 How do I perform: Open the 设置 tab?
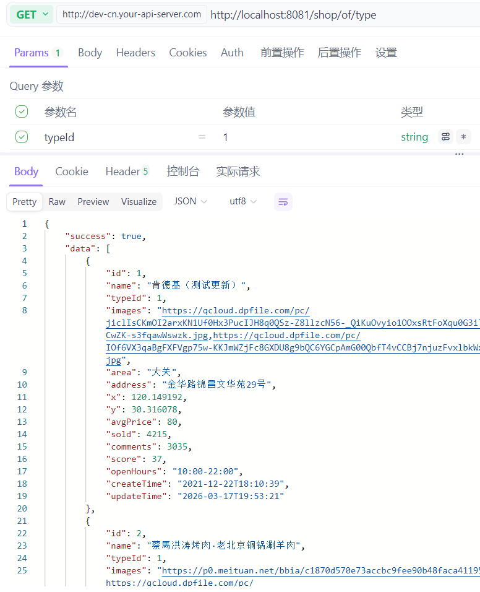(x=386, y=53)
